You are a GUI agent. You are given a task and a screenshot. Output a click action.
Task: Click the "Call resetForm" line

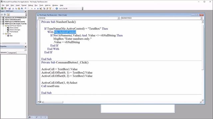point(50,86)
